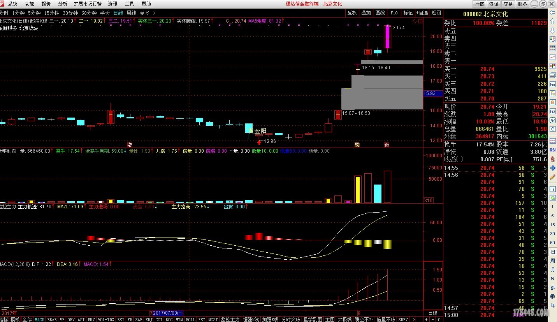Switch to the 1分钟 period

click(18, 13)
